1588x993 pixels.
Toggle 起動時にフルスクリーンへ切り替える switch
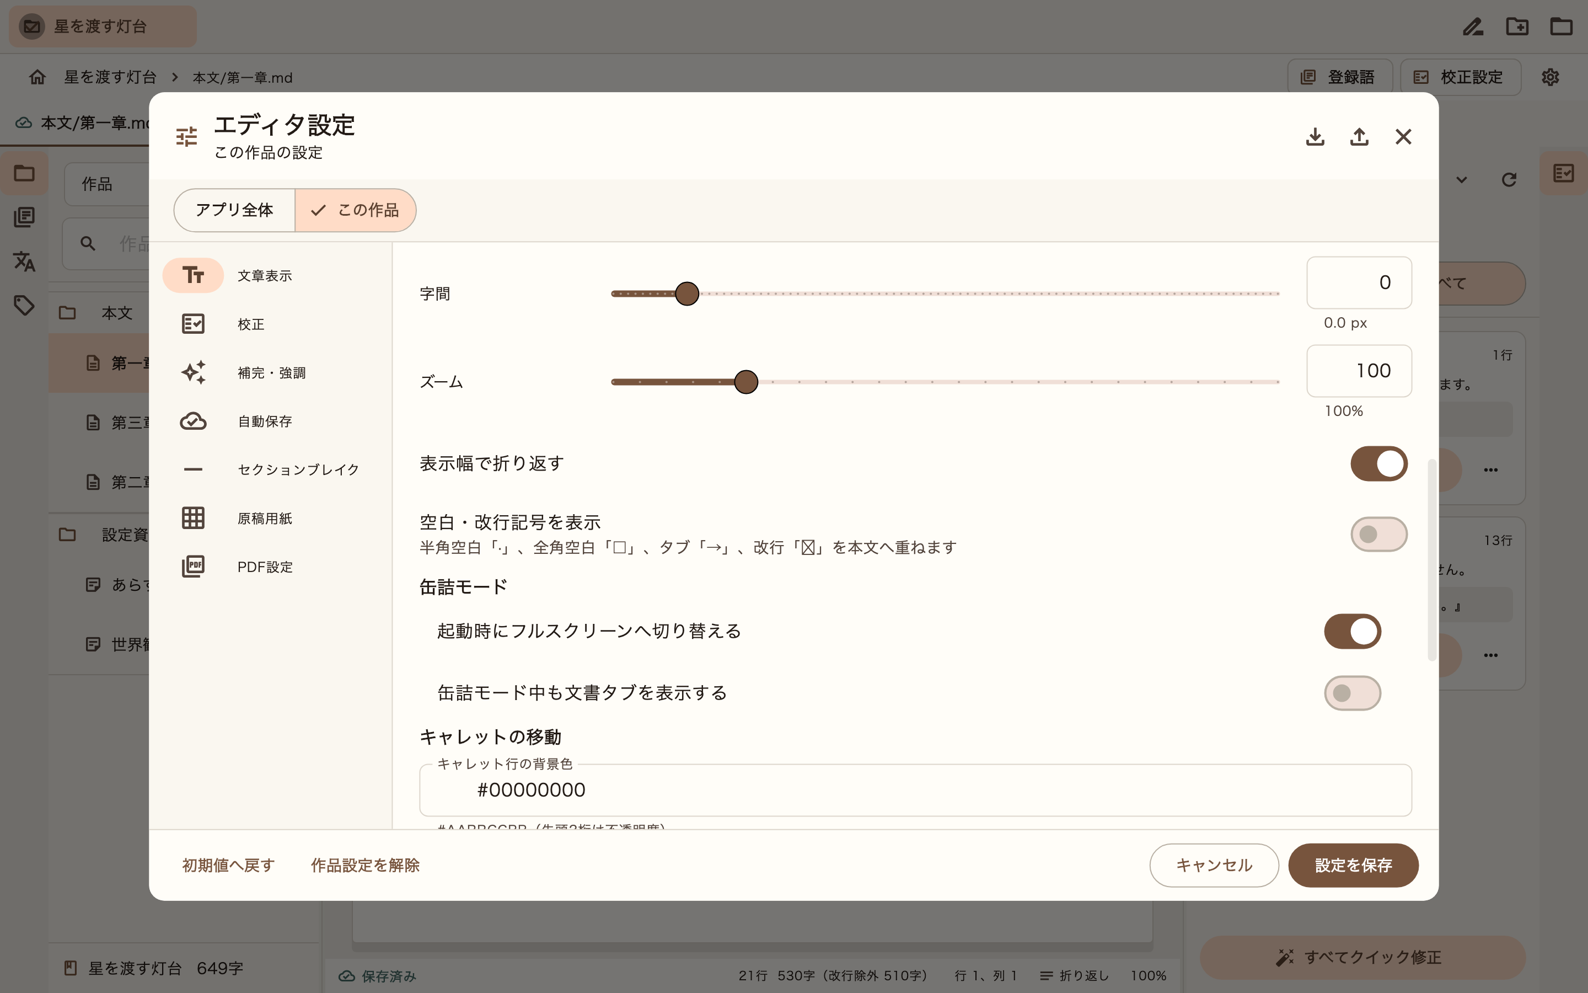tap(1353, 631)
